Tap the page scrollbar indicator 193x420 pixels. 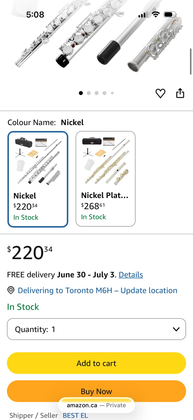191,61
